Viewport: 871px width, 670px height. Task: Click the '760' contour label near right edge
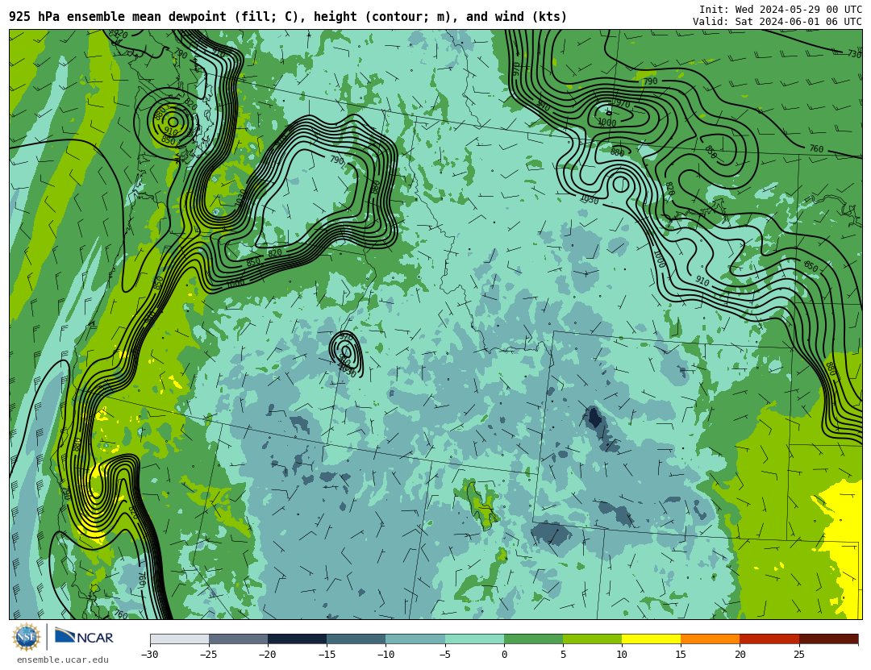click(816, 149)
